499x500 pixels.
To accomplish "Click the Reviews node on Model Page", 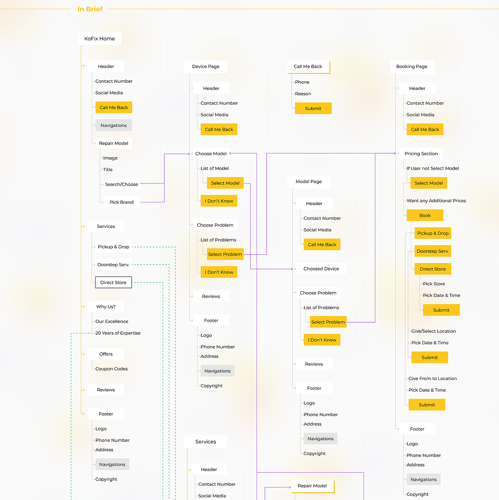I will coord(314,364).
